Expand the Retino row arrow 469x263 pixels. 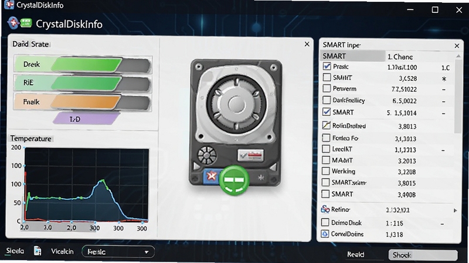click(456, 210)
